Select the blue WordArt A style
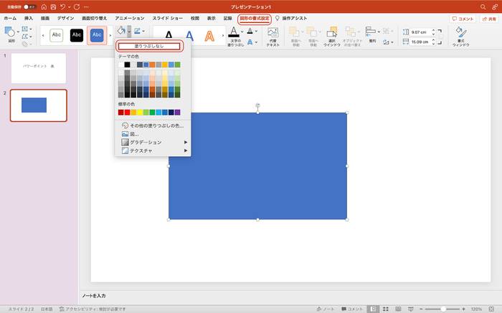 click(189, 36)
